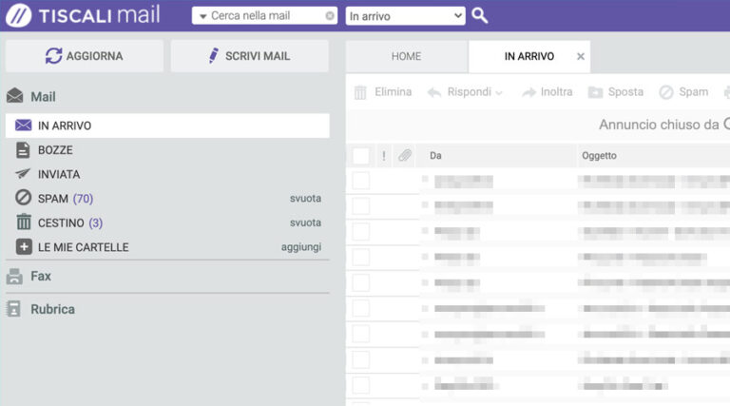Click the Rispondi reply arrow icon
This screenshot has height=406, width=730.
point(434,92)
